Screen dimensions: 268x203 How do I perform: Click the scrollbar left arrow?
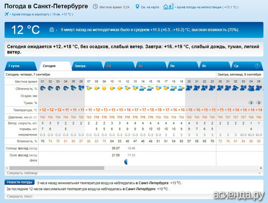7,168
